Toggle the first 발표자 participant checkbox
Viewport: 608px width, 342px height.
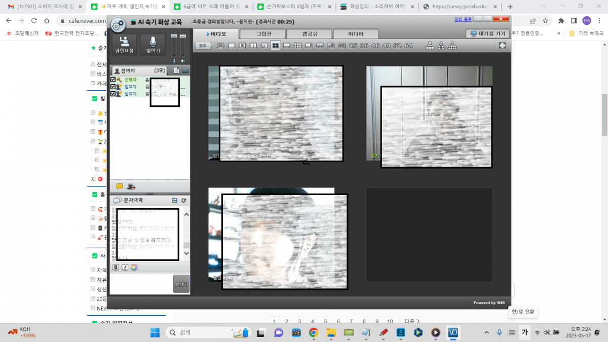113,87
